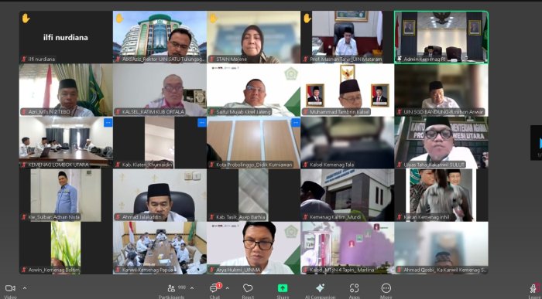The image size is (542, 299).
Task: Open the Participants panel icon
Action: (171, 288)
